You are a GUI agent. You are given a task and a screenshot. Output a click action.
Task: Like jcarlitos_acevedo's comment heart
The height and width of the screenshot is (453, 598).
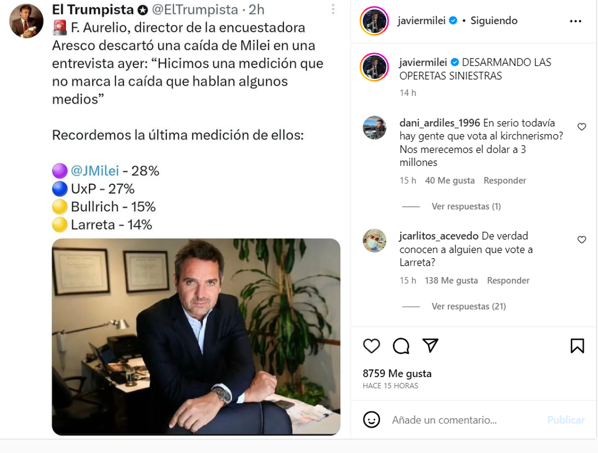tap(582, 240)
